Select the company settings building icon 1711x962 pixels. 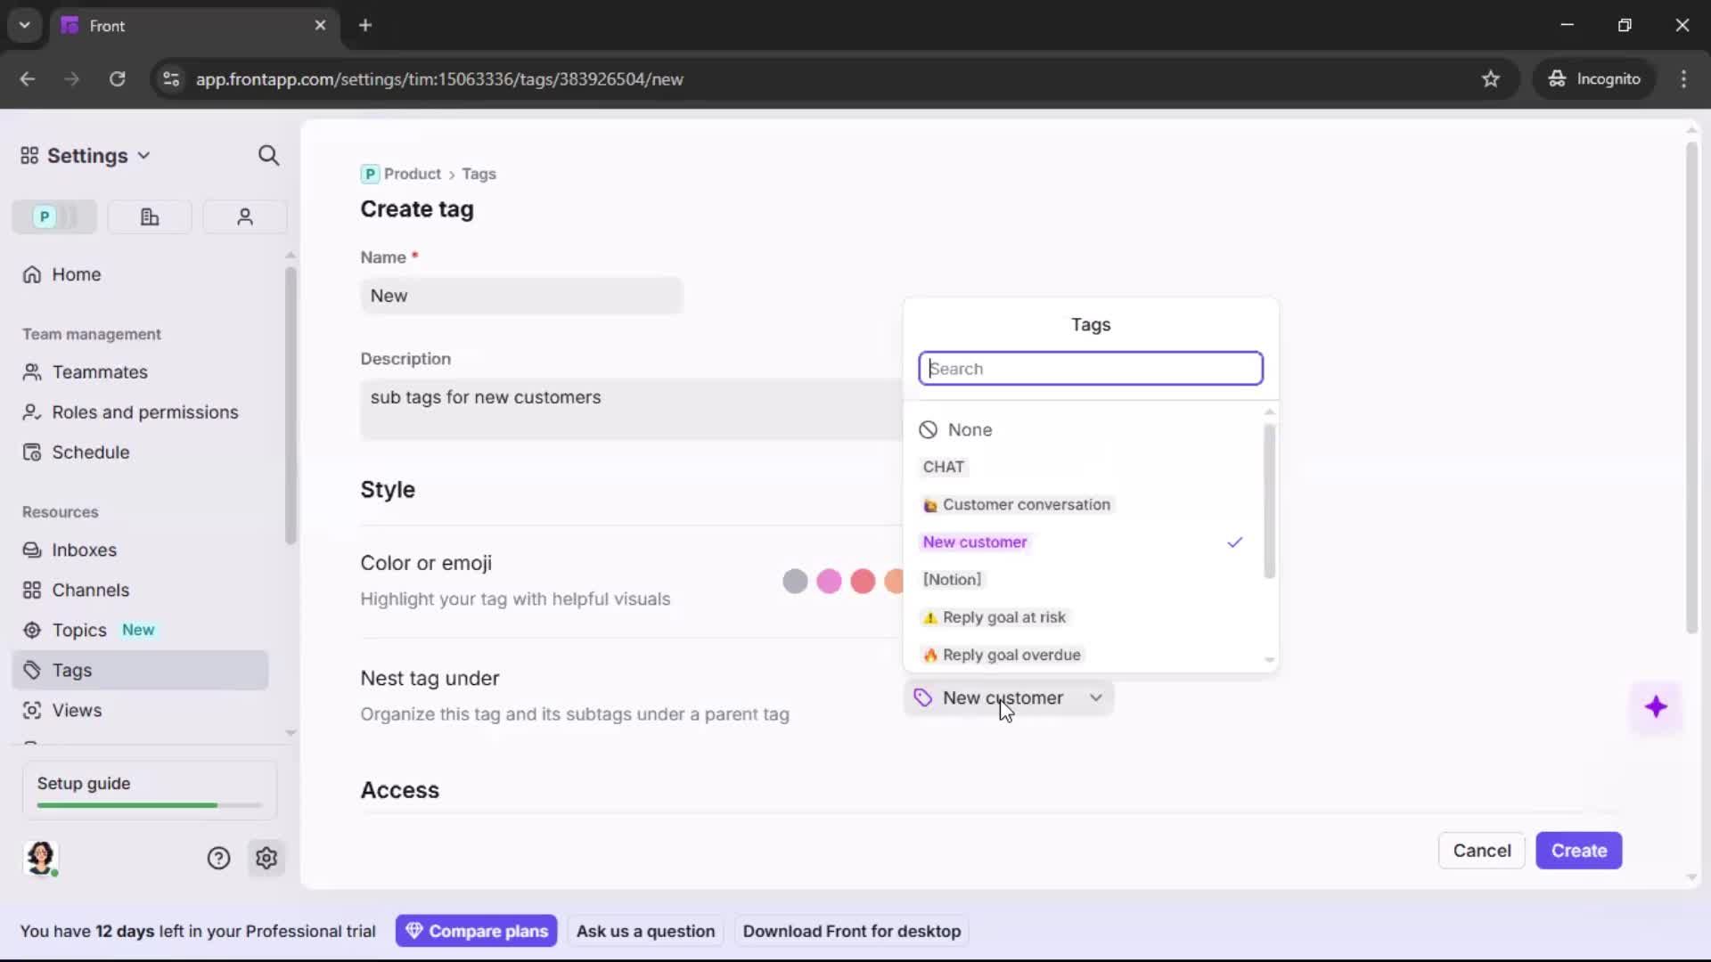click(x=149, y=216)
